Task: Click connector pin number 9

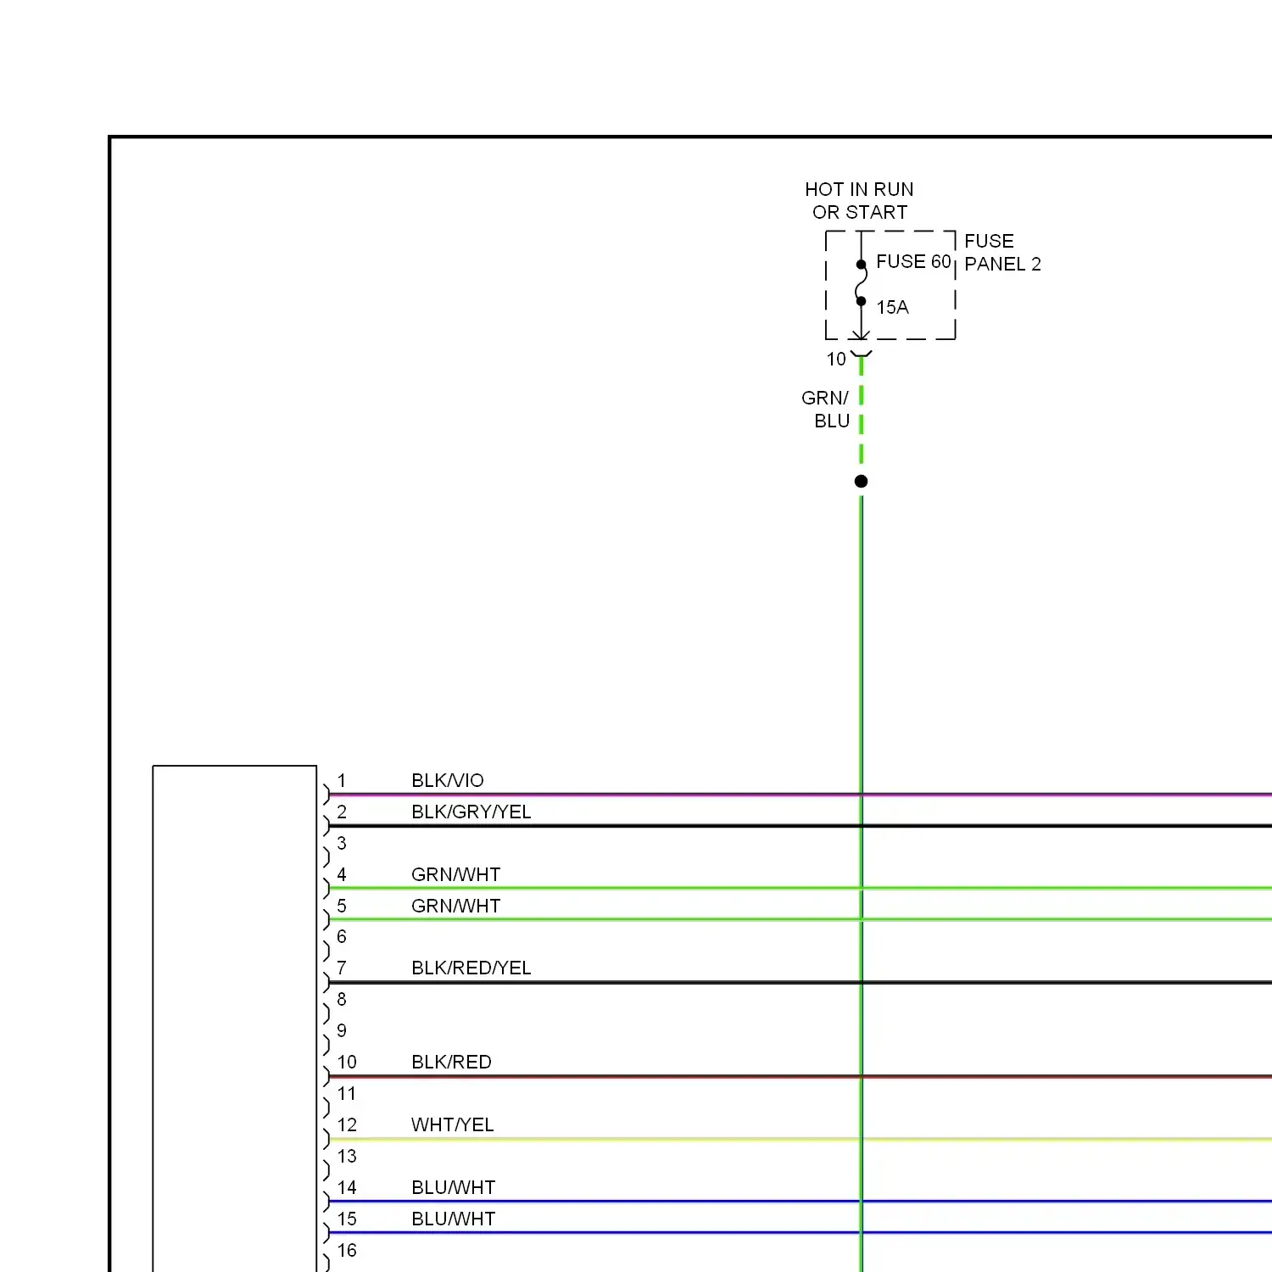Action: [342, 1031]
